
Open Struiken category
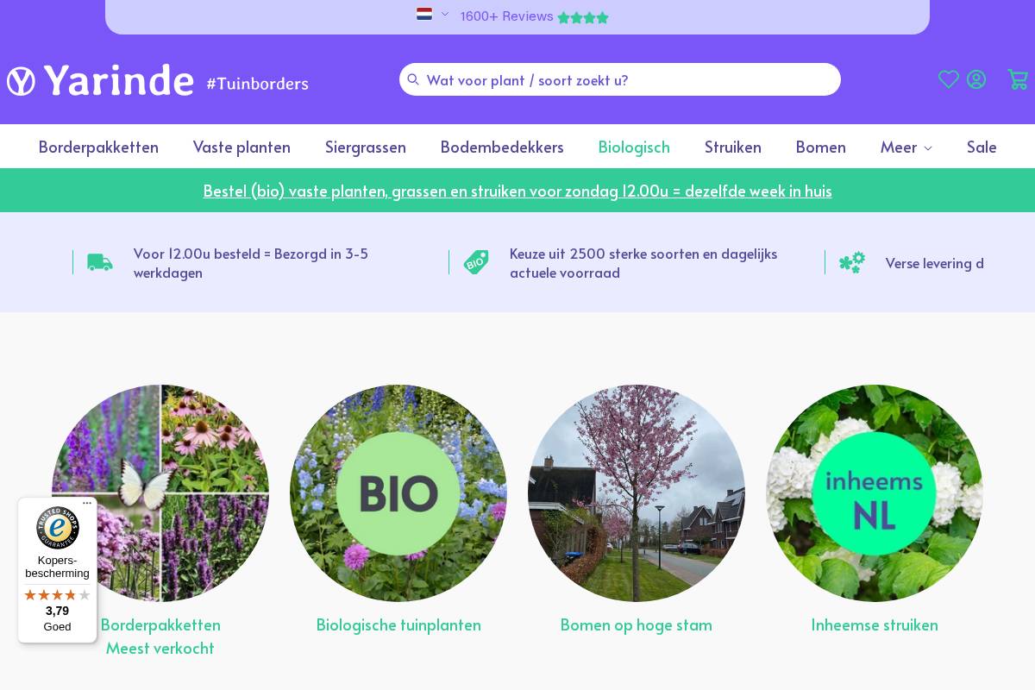733,147
